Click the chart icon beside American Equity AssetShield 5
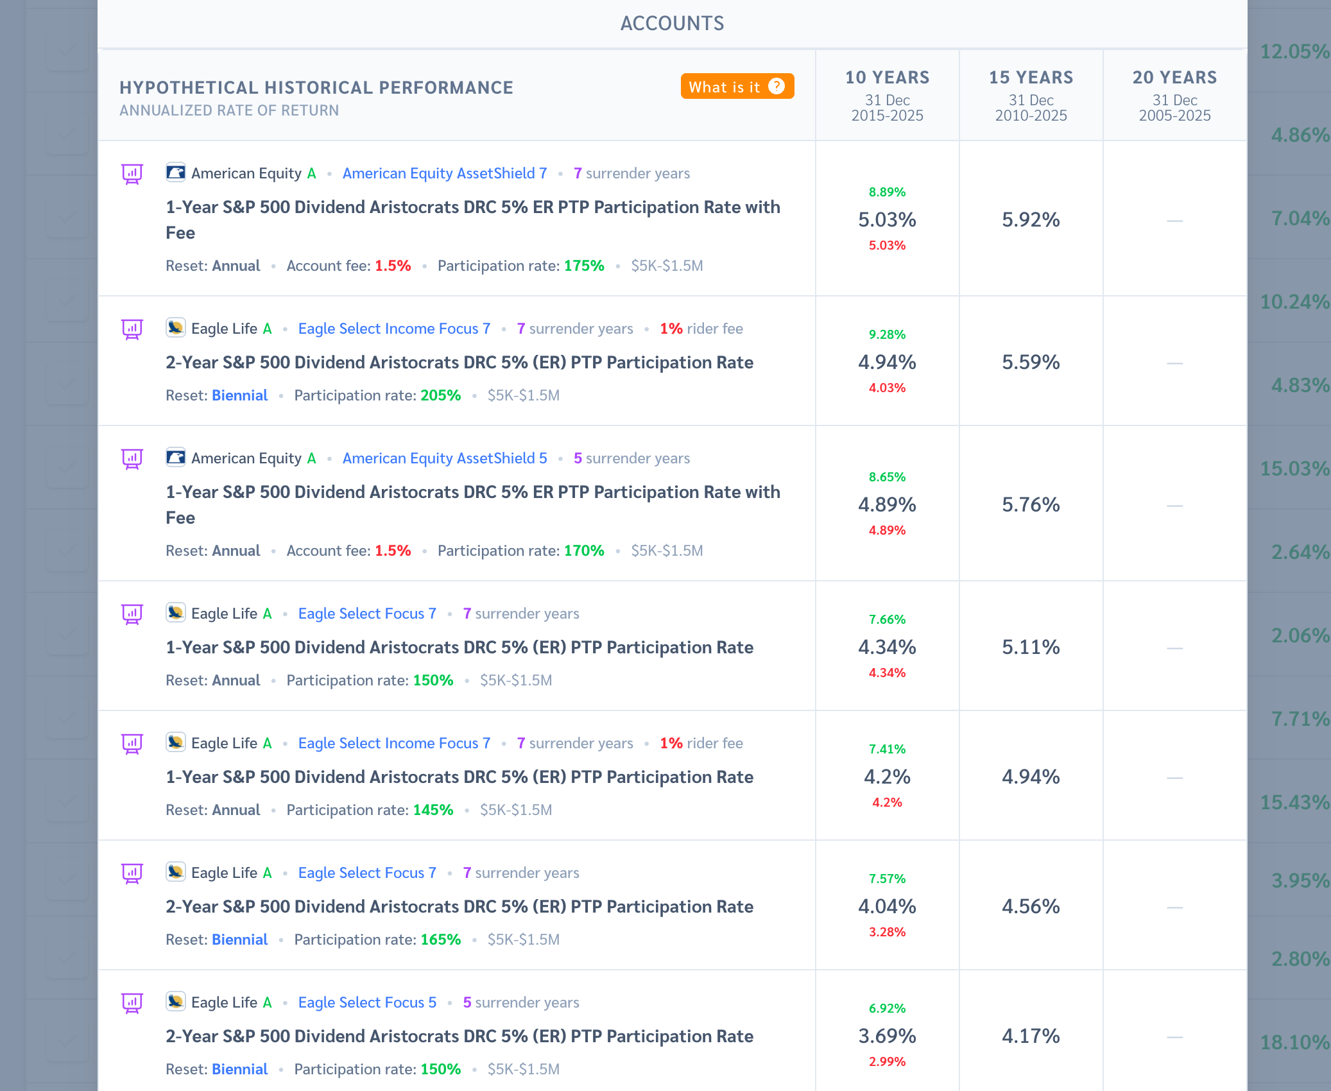The width and height of the screenshot is (1331, 1091). click(132, 459)
